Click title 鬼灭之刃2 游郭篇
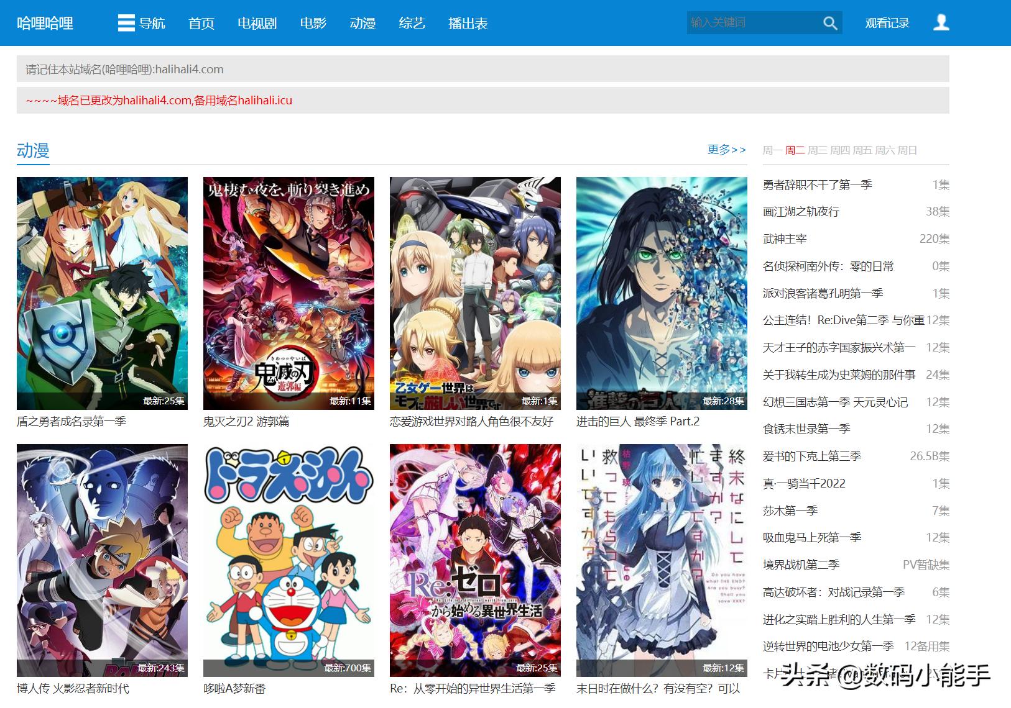Screen dimensions: 1011x708 tap(246, 421)
